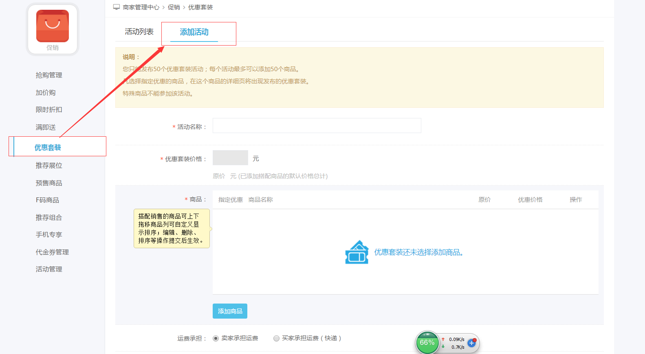Focus the 活动名称 input field
The width and height of the screenshot is (645, 354).
click(317, 126)
